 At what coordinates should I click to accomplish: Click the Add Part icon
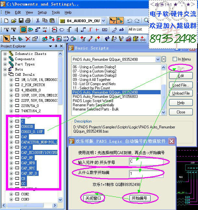coord(45,39)
